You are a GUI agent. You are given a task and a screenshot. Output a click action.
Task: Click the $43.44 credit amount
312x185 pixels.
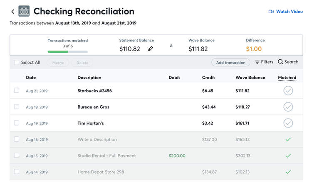[x=209, y=107]
